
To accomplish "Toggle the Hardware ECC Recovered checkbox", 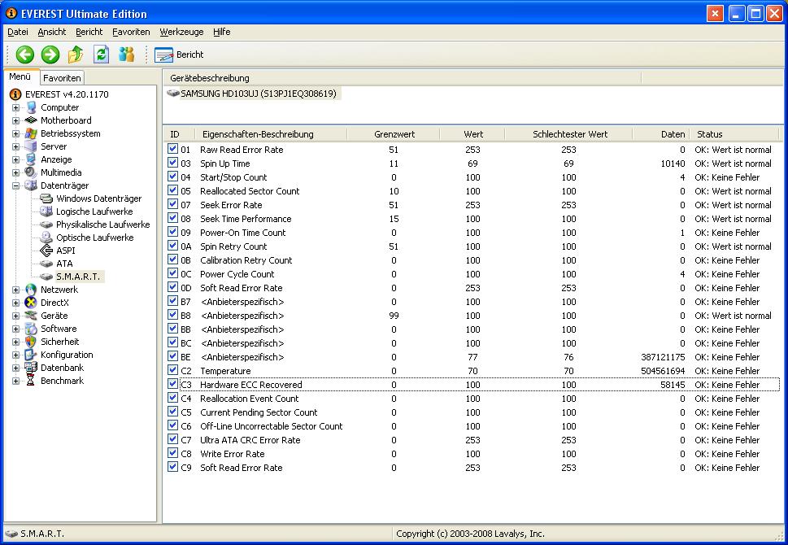I will tap(173, 384).
